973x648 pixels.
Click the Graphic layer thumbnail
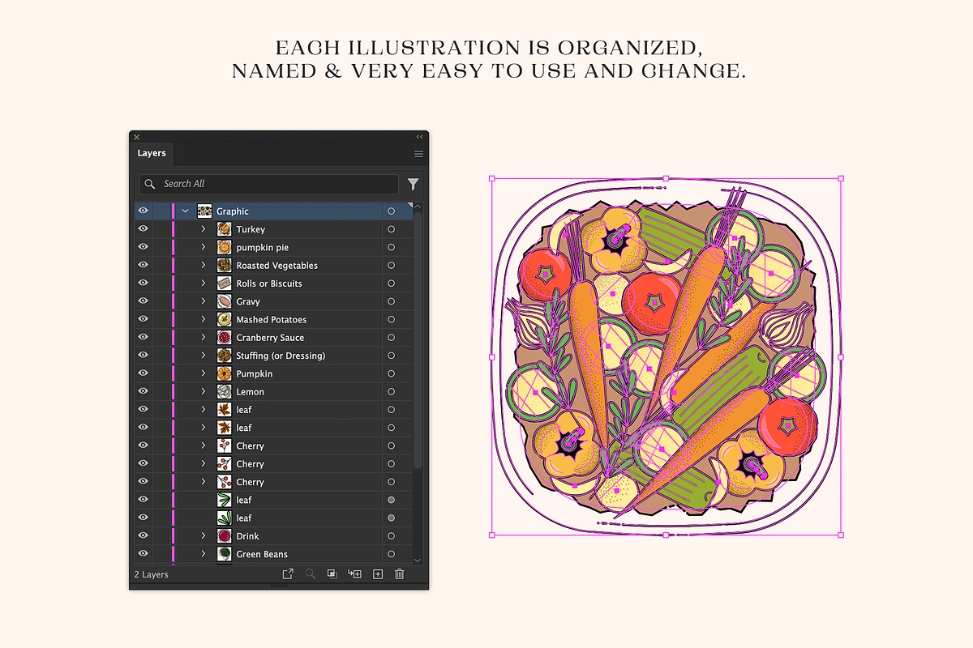204,211
